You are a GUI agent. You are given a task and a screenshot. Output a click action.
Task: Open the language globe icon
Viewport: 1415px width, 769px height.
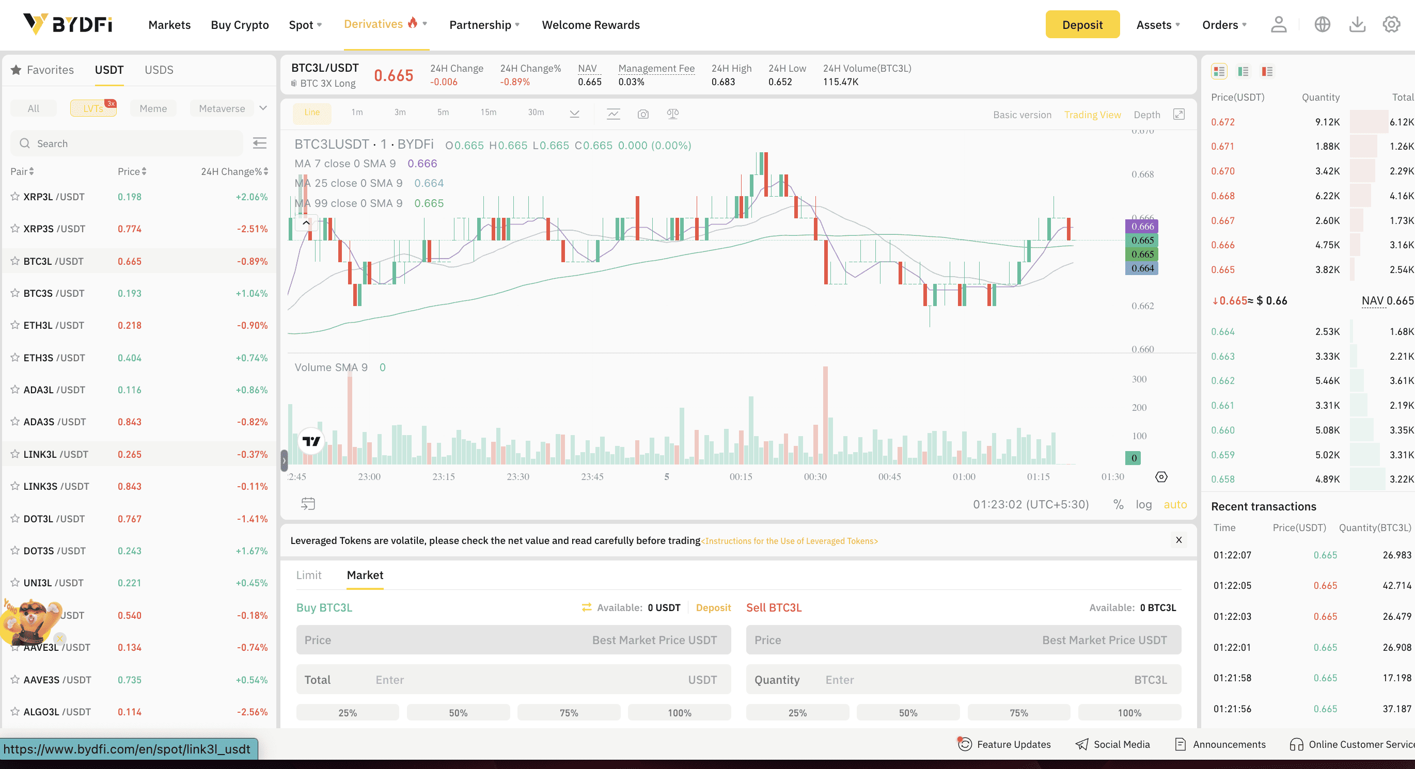tap(1322, 25)
